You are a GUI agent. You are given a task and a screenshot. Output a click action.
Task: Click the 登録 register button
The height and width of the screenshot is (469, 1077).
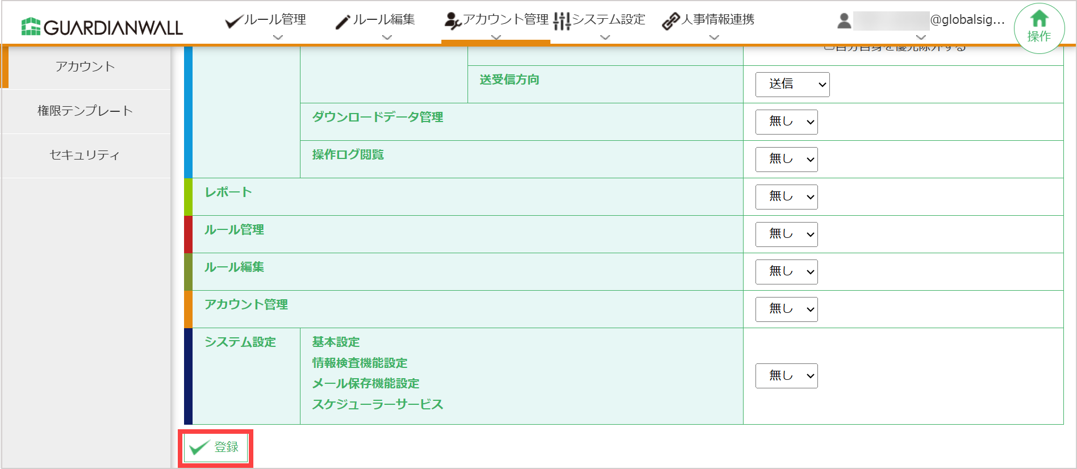pos(215,448)
